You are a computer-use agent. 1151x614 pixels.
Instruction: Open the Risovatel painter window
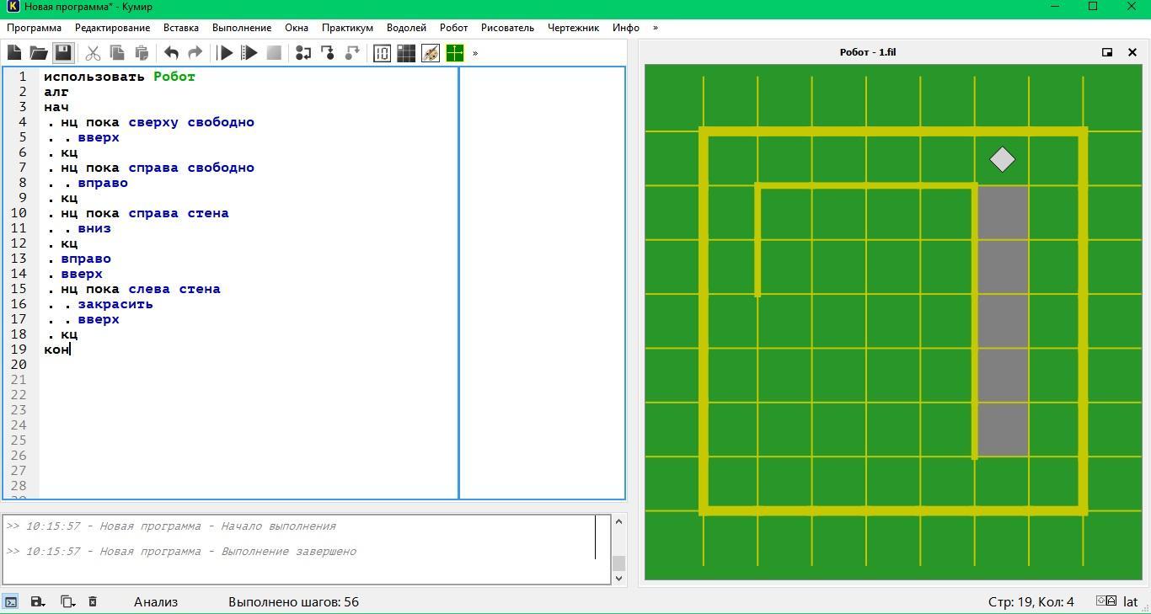431,53
